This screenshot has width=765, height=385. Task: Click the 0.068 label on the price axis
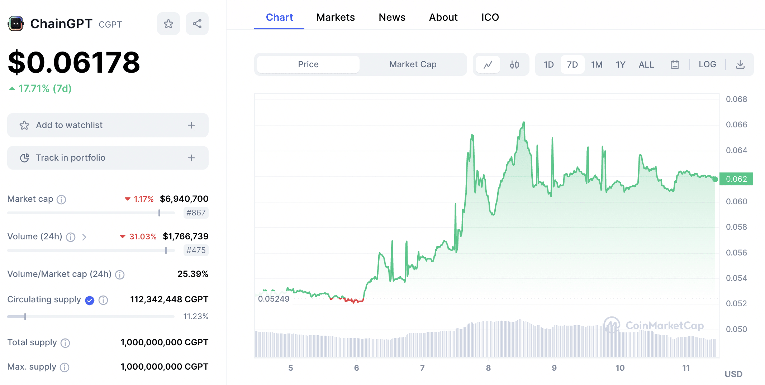pos(736,99)
